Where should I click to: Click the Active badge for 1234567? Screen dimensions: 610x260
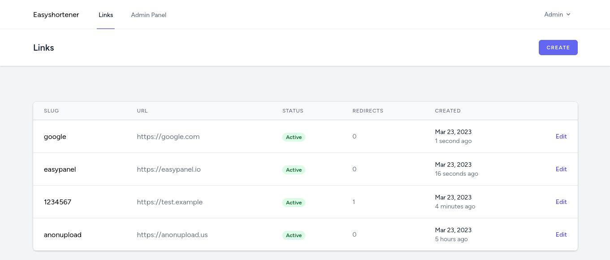293,203
